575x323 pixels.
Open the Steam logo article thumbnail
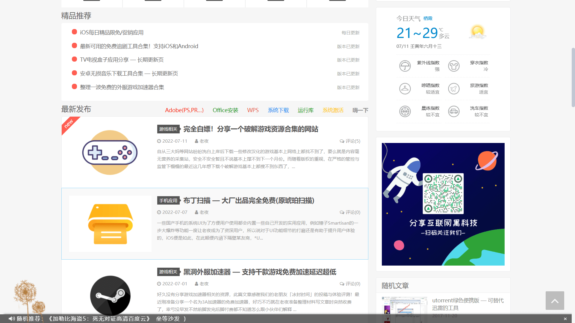click(x=110, y=295)
